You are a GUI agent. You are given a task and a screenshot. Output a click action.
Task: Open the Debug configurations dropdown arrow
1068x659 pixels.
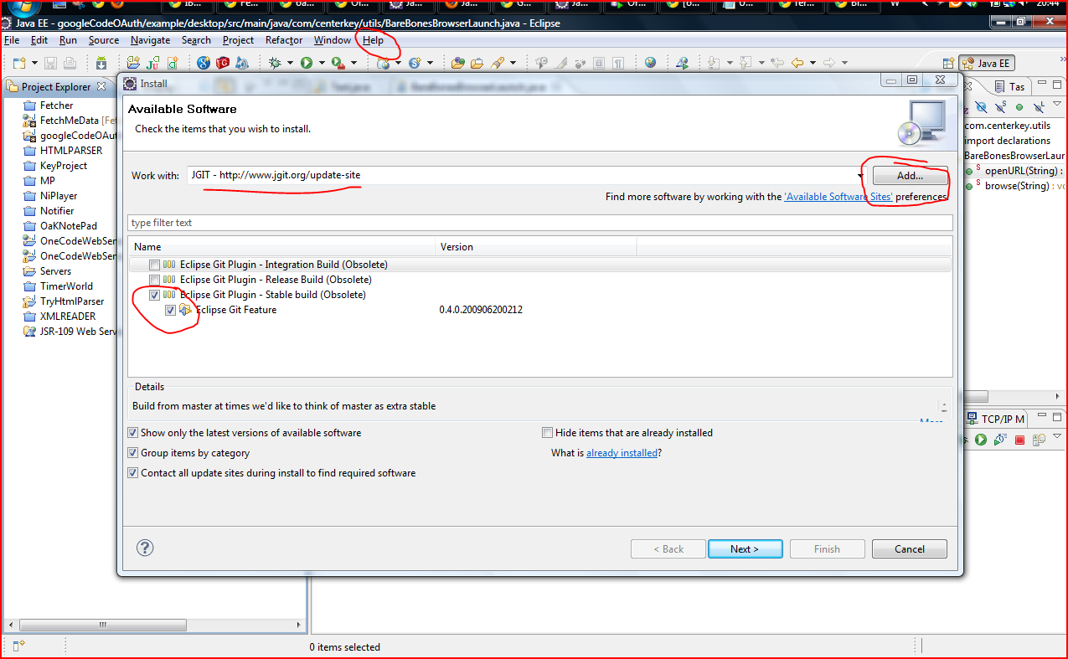click(290, 63)
